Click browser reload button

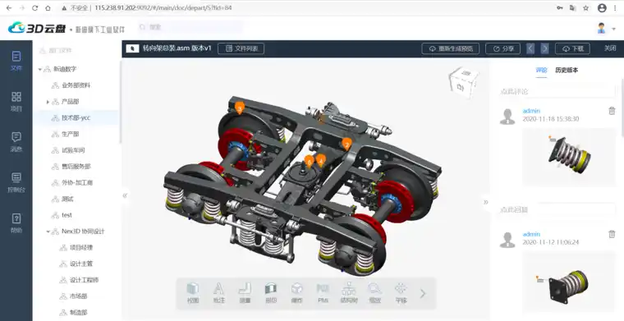coord(34,8)
